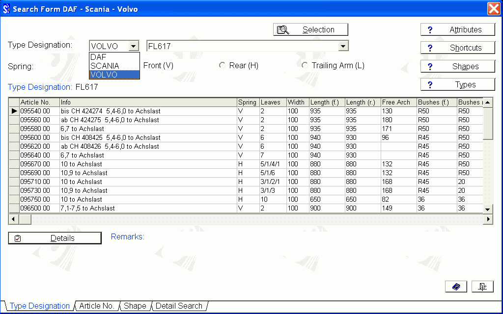Click the exit door icon button
Screen dimensions: 503x314
(x=482, y=287)
